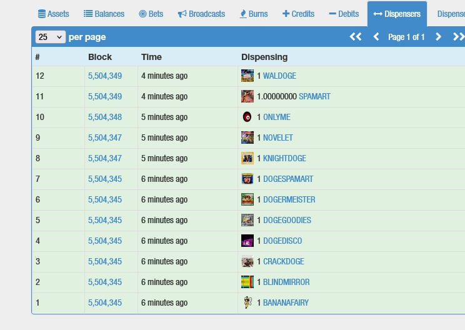The width and height of the screenshot is (465, 330).
Task: Open the KNIGHTDOGE asset link
Action: [x=284, y=158]
